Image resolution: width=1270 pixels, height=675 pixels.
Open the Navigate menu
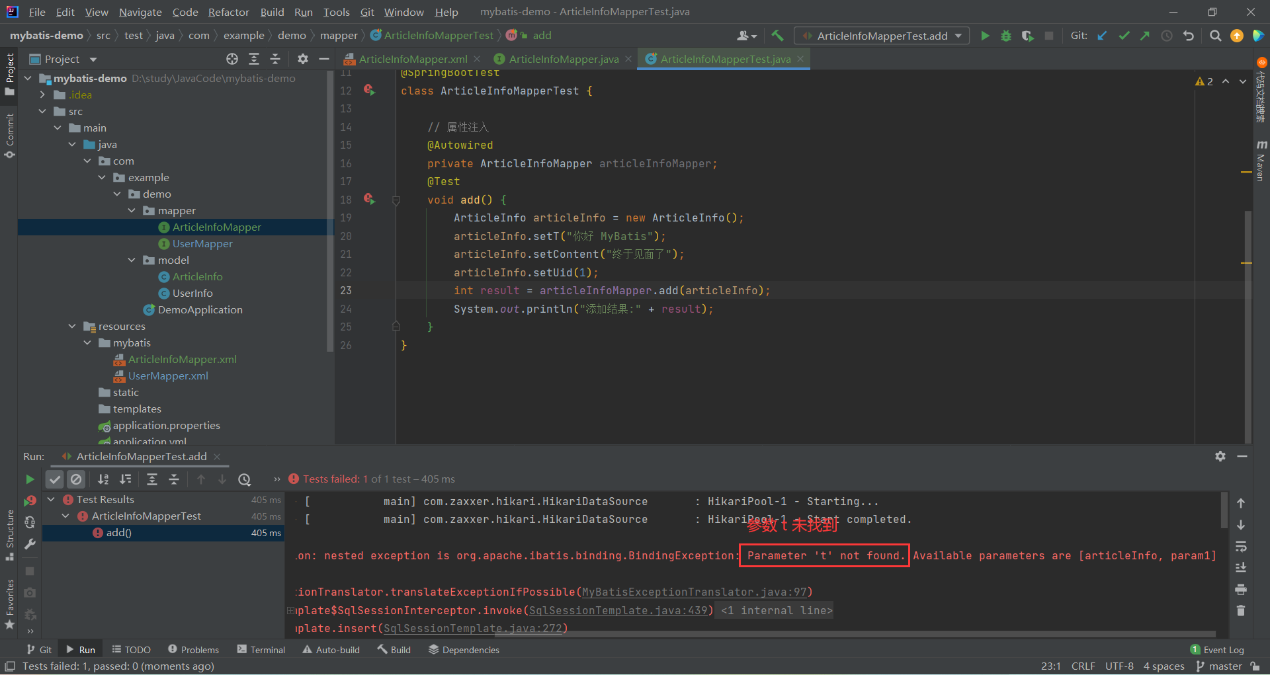(x=140, y=12)
